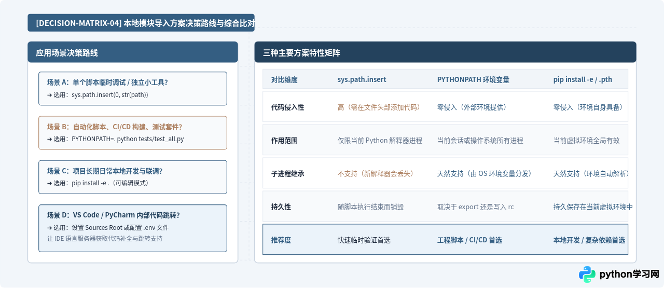Click the 当前虚拟环境全局有效 cell
Viewport: 664px width, 288px height.
pos(587,141)
